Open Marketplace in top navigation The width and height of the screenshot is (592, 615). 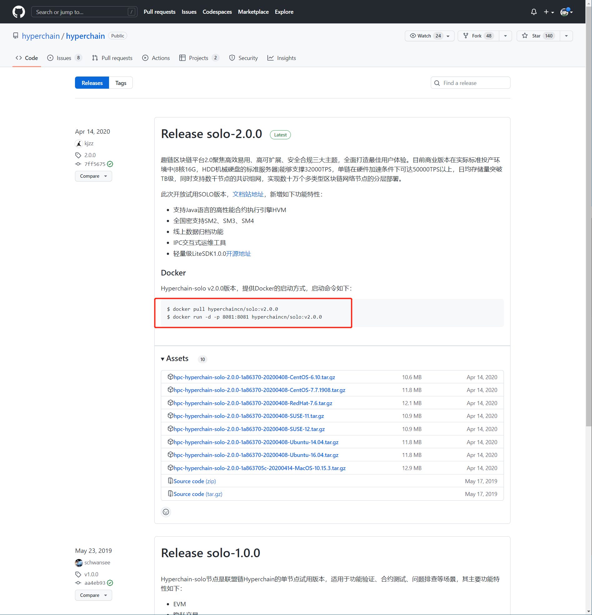point(253,12)
